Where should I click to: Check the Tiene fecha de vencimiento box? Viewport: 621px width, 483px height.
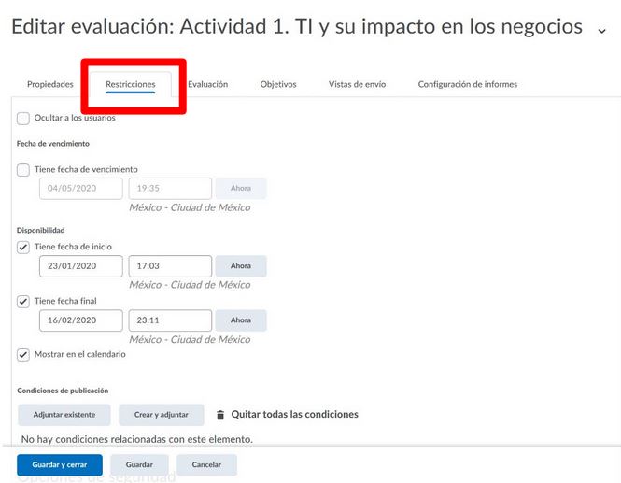point(23,169)
